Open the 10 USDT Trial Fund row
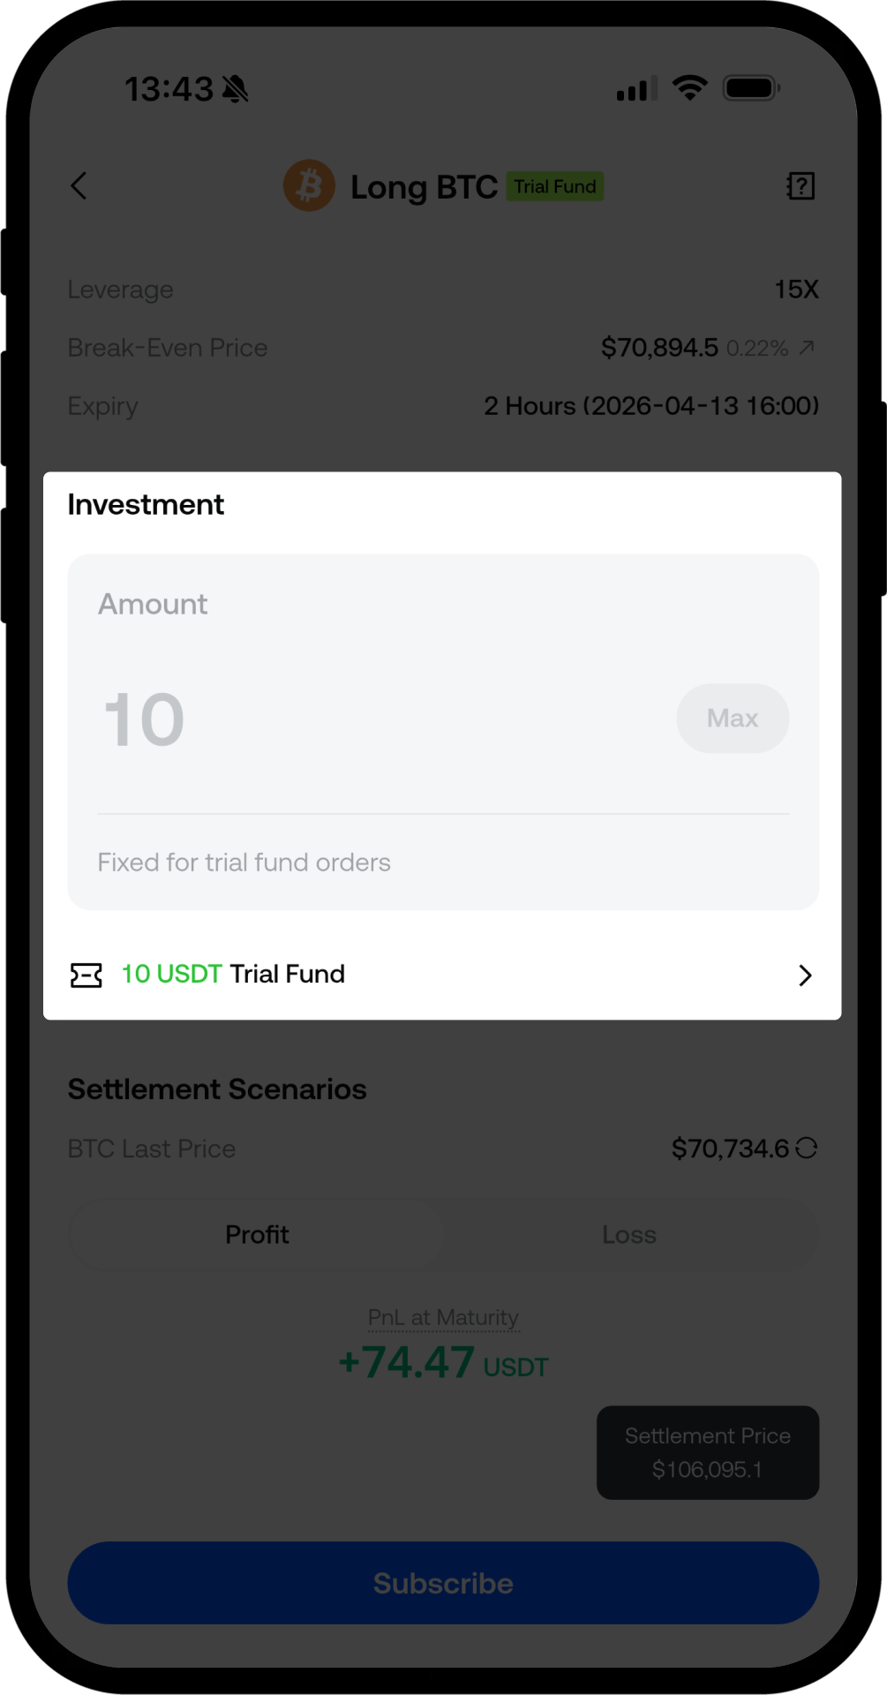887x1695 pixels. coord(441,975)
